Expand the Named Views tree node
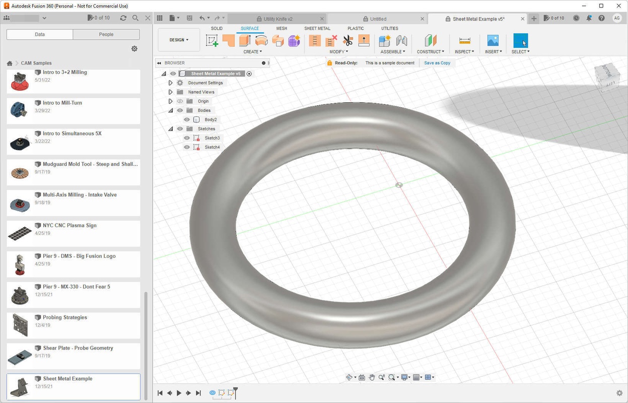This screenshot has height=403, width=628. coord(171,92)
